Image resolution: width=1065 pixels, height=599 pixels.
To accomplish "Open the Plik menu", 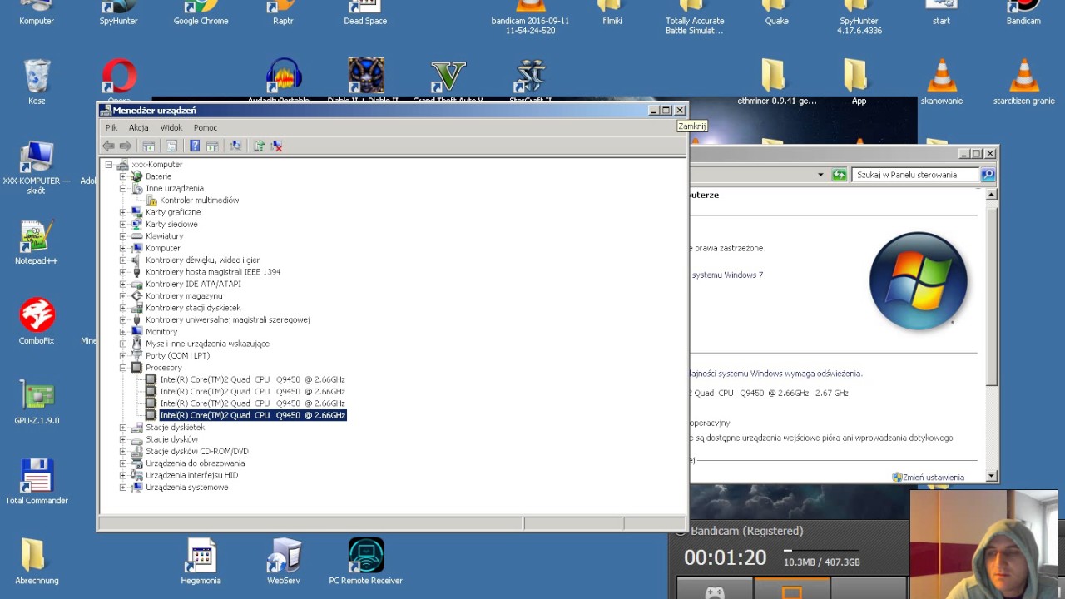I will pos(111,127).
